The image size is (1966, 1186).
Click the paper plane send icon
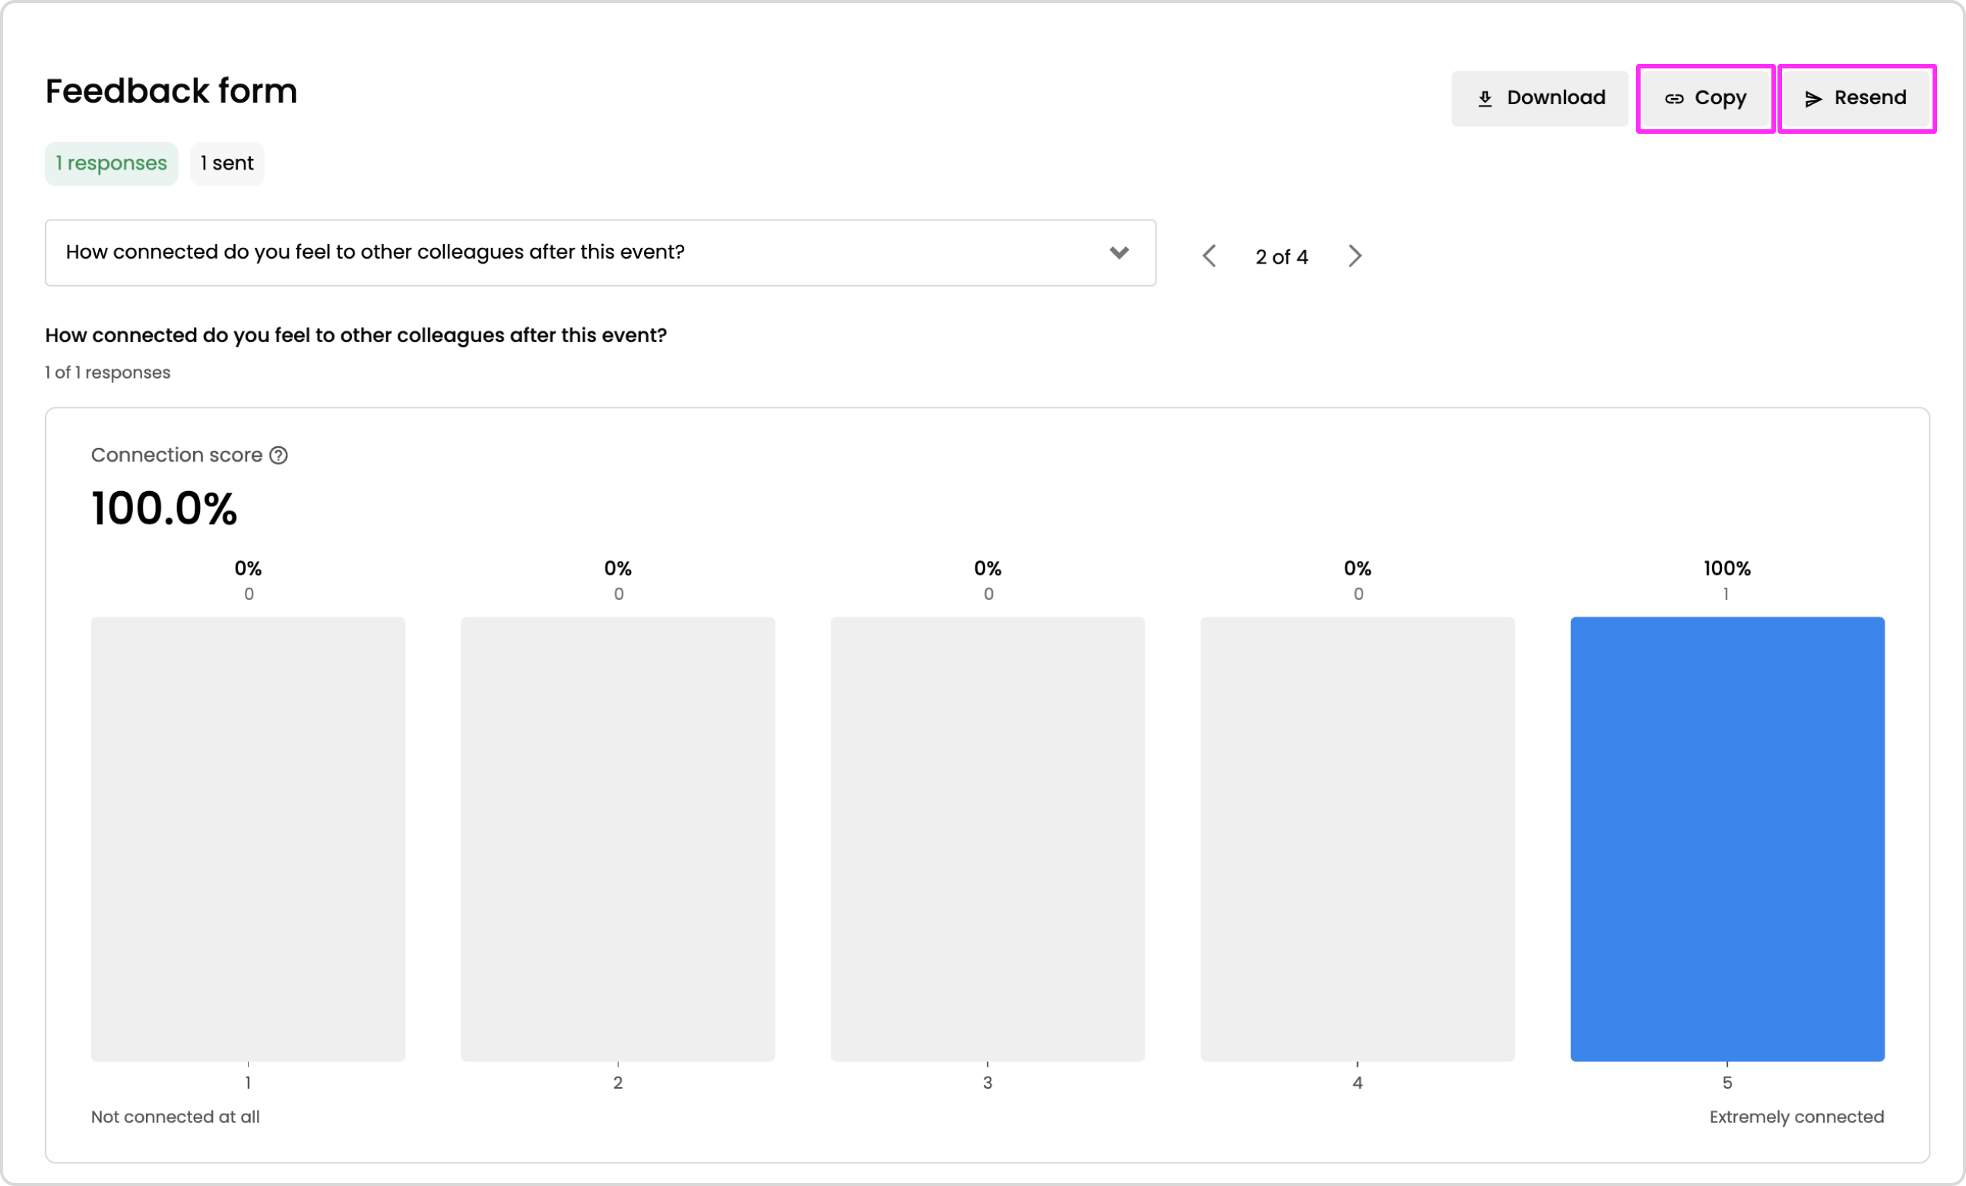tap(1812, 99)
